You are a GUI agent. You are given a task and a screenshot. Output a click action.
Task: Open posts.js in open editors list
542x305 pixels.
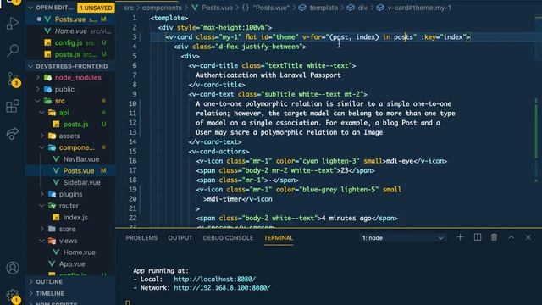(x=70, y=54)
